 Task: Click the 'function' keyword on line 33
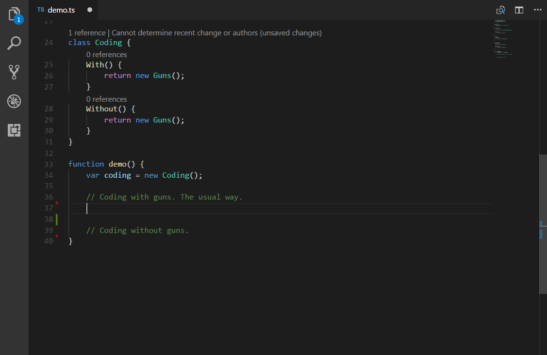click(x=86, y=164)
